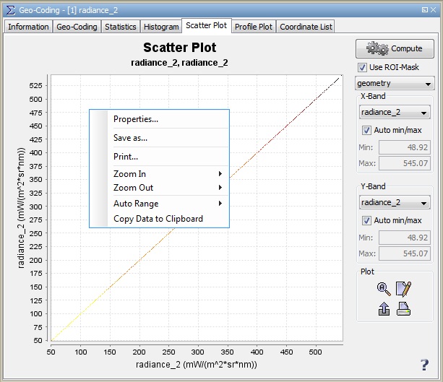Switch to the Histogram tab
The height and width of the screenshot is (382, 443).
[161, 27]
